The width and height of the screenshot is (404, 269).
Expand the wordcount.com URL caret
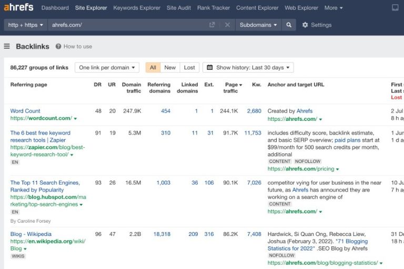(76, 119)
